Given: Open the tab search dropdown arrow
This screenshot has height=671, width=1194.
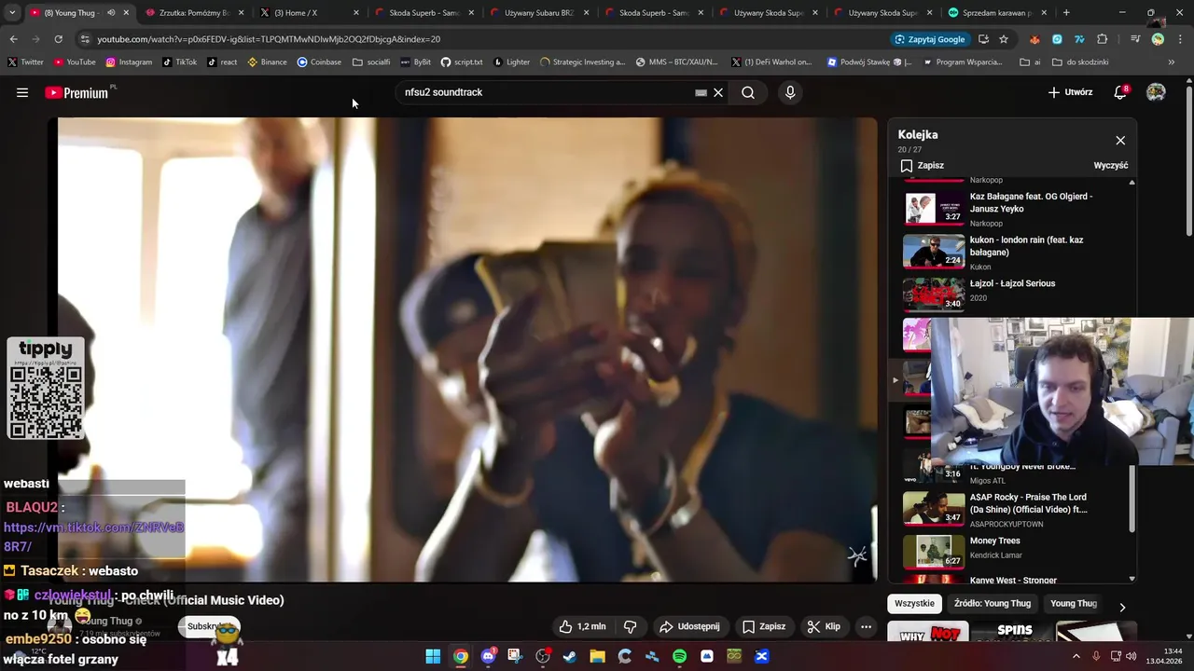Looking at the screenshot, I should click(12, 13).
